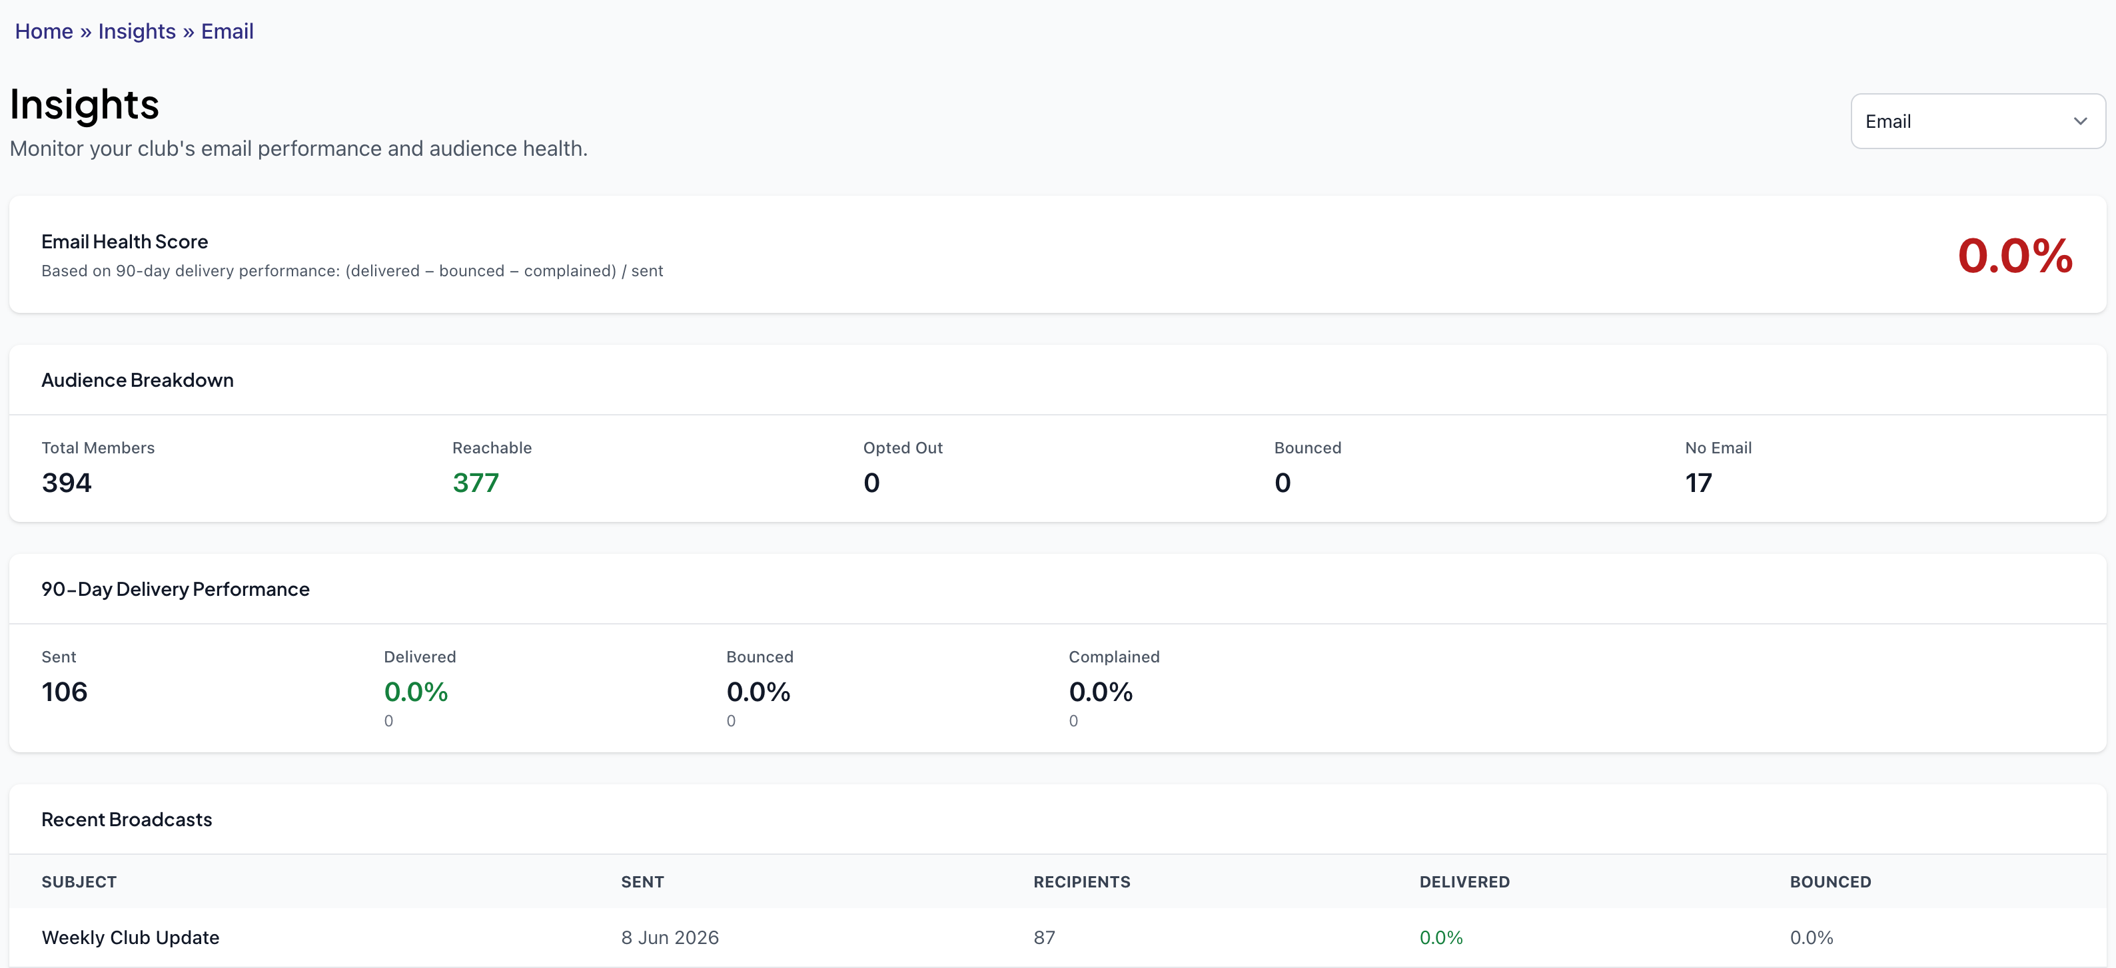Image resolution: width=2116 pixels, height=968 pixels.
Task: Click the BOUNCED column header
Action: click(1830, 882)
